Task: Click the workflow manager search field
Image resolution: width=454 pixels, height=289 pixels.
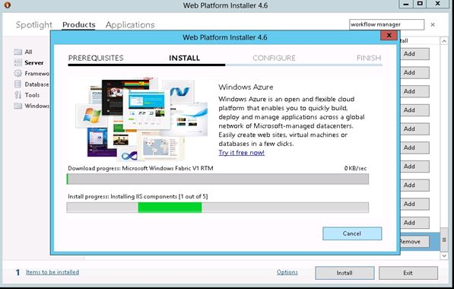Action: click(386, 24)
